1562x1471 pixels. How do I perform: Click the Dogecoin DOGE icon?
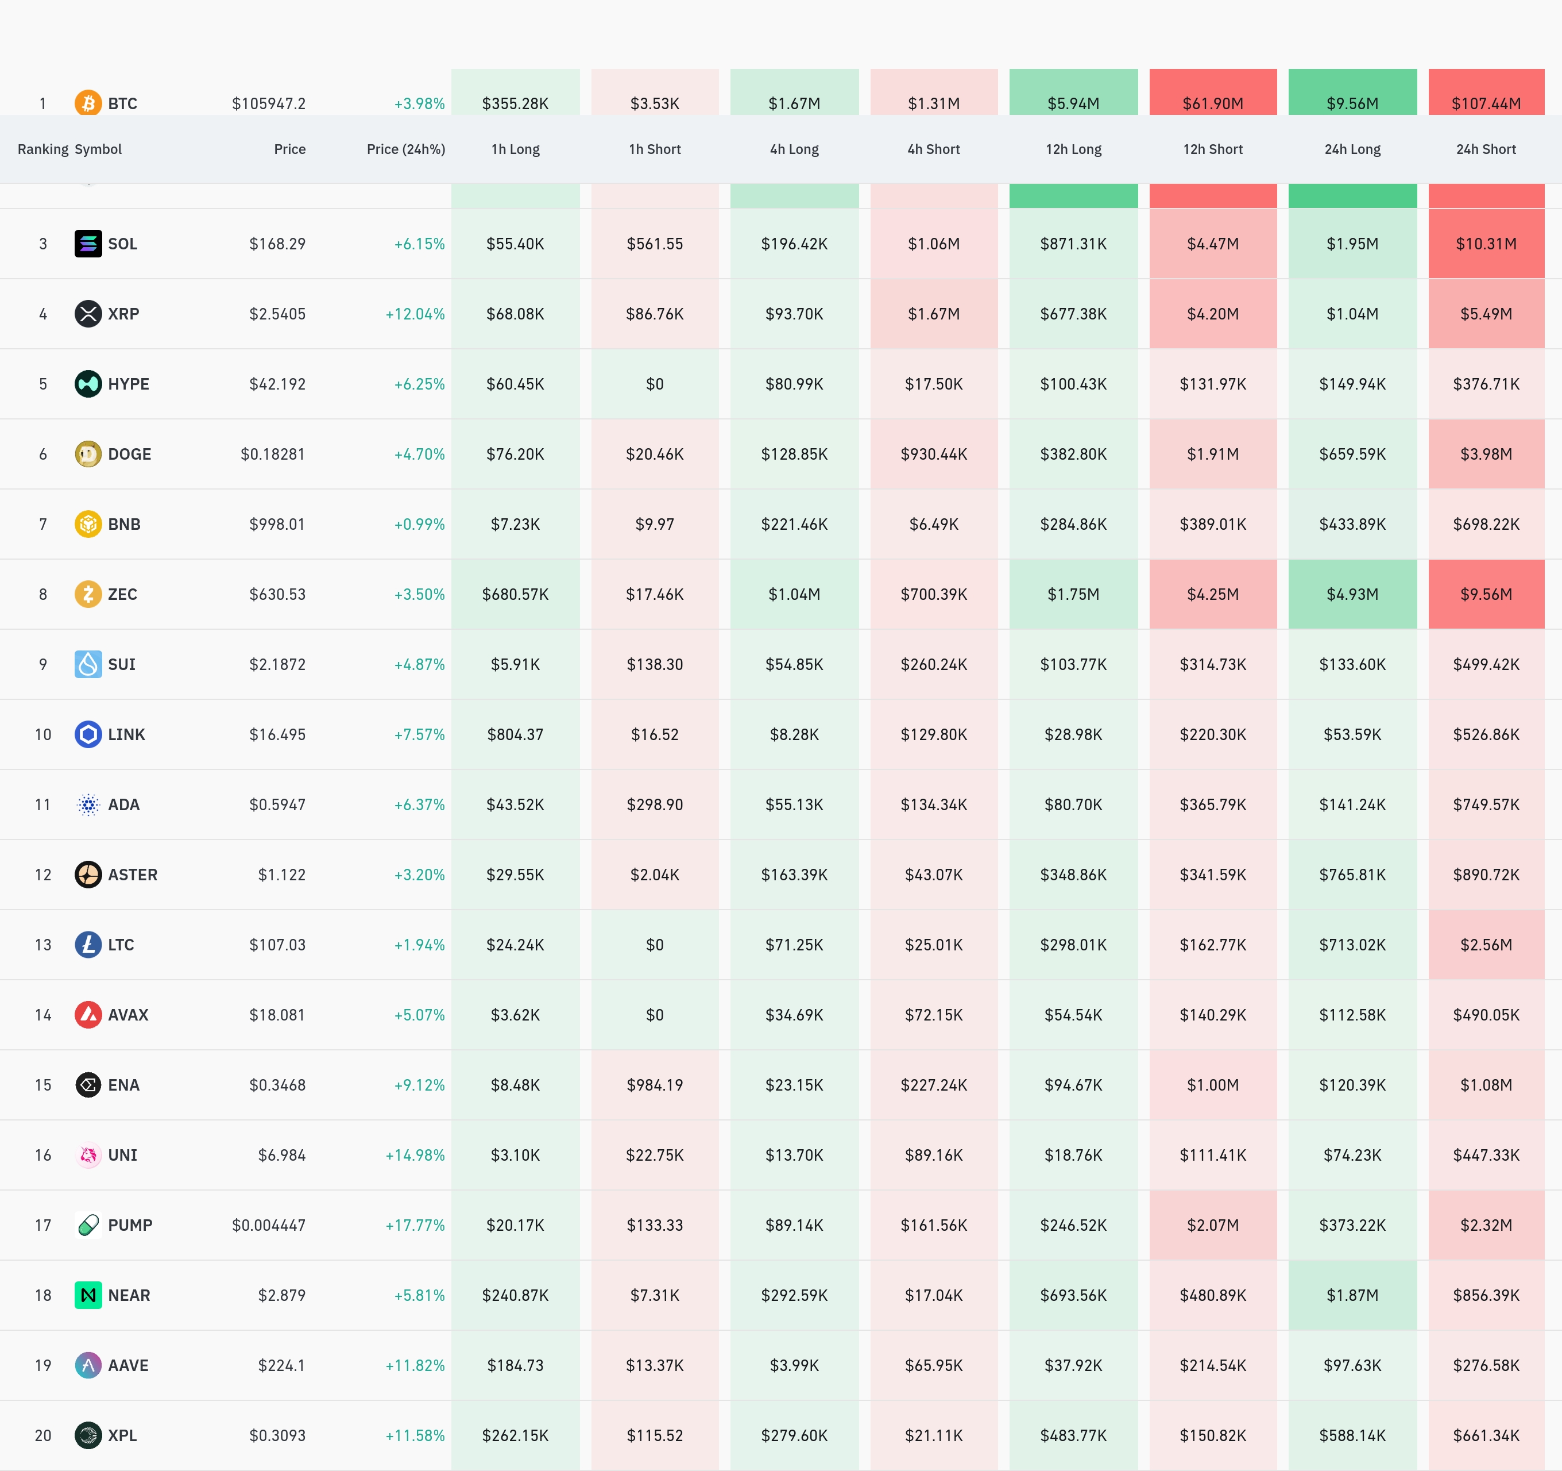click(88, 453)
